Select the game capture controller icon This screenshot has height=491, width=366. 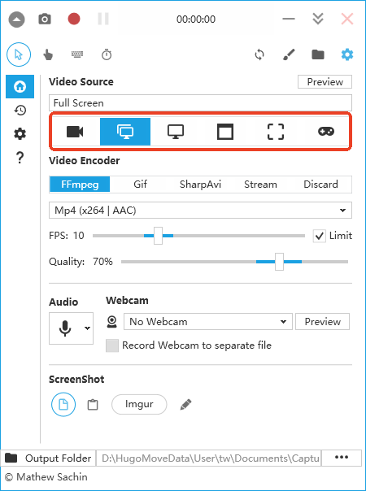(x=326, y=132)
